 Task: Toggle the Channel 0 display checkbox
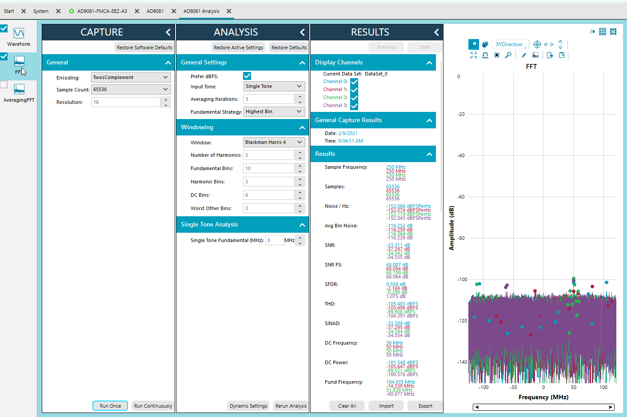[354, 82]
